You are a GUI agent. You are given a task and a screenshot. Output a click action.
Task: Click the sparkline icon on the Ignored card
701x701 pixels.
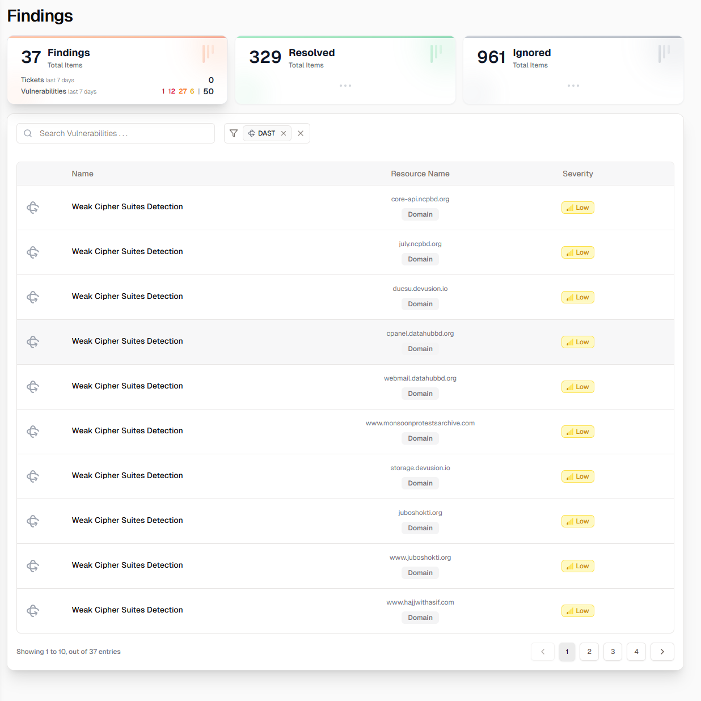coord(663,54)
